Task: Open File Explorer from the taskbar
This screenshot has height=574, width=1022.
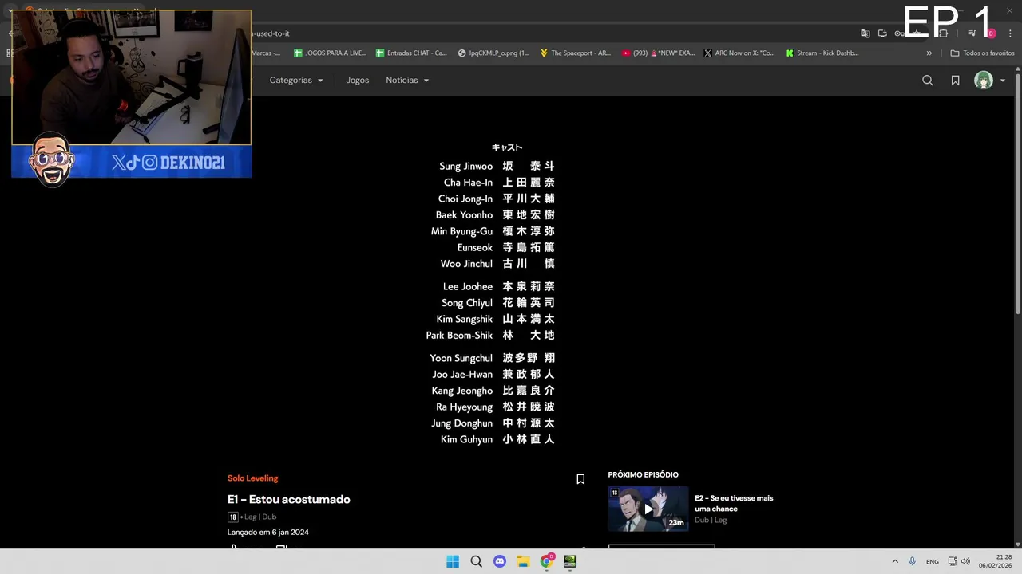Action: (x=523, y=561)
